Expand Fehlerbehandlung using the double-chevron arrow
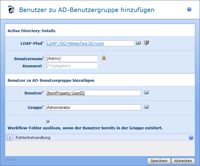 coord(10,138)
